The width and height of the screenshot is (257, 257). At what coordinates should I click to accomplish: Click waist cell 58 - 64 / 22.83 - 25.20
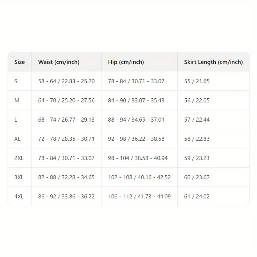(x=66, y=81)
